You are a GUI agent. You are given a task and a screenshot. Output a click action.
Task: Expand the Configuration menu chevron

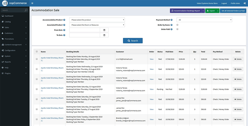pyautogui.click(x=26, y=50)
